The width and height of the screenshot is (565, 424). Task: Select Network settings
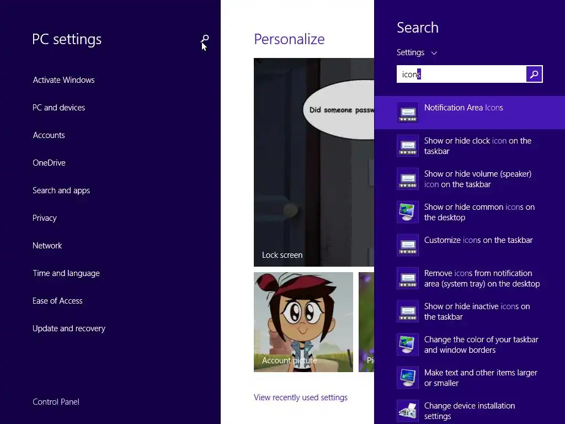coord(47,246)
